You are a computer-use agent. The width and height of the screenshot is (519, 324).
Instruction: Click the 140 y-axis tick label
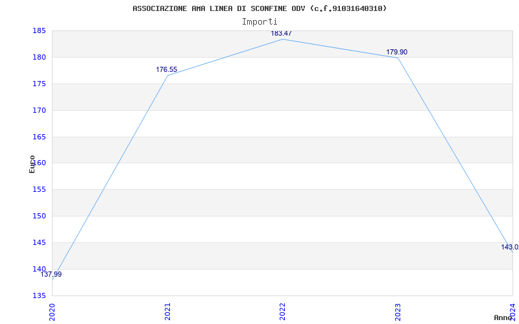39,269
